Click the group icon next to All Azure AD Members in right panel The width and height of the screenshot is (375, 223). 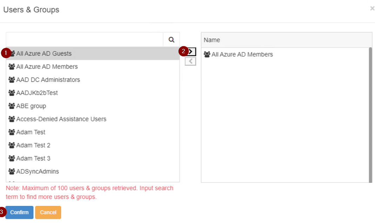pos(206,54)
